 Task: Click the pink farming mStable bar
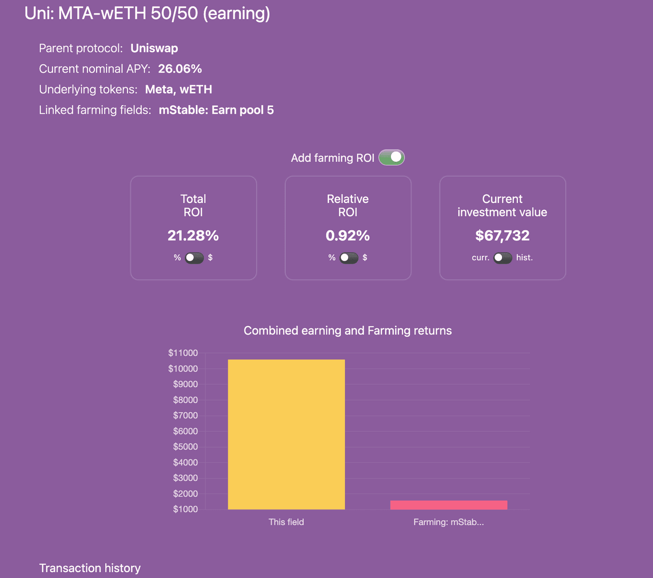(448, 505)
